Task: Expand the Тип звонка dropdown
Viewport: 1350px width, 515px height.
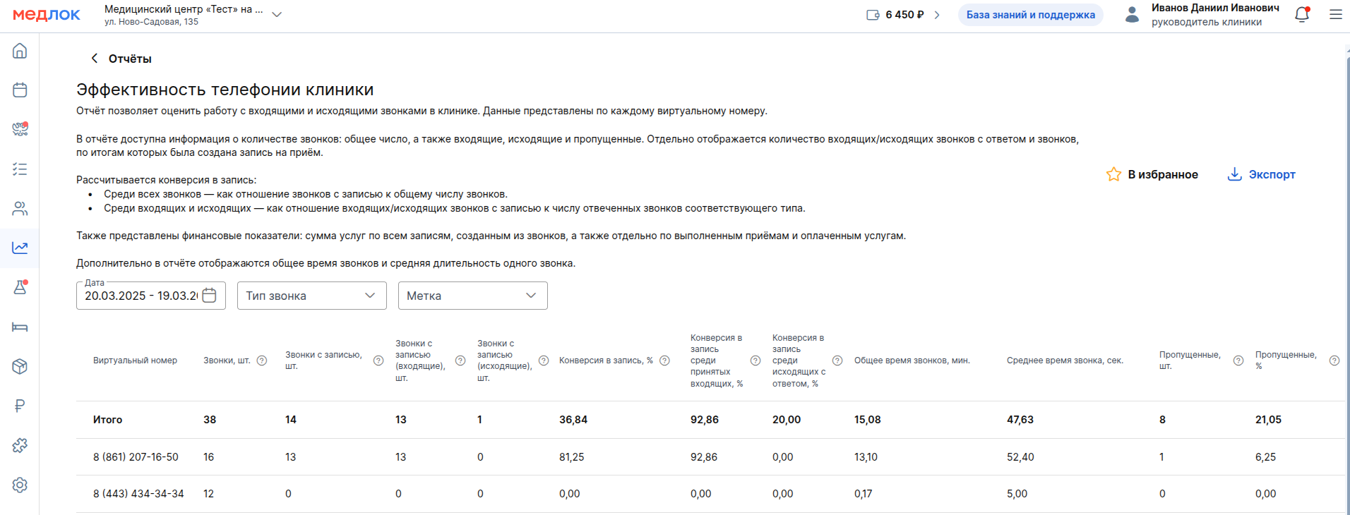Action: [311, 296]
